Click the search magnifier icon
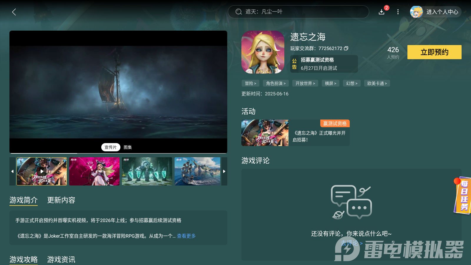 pyautogui.click(x=238, y=12)
